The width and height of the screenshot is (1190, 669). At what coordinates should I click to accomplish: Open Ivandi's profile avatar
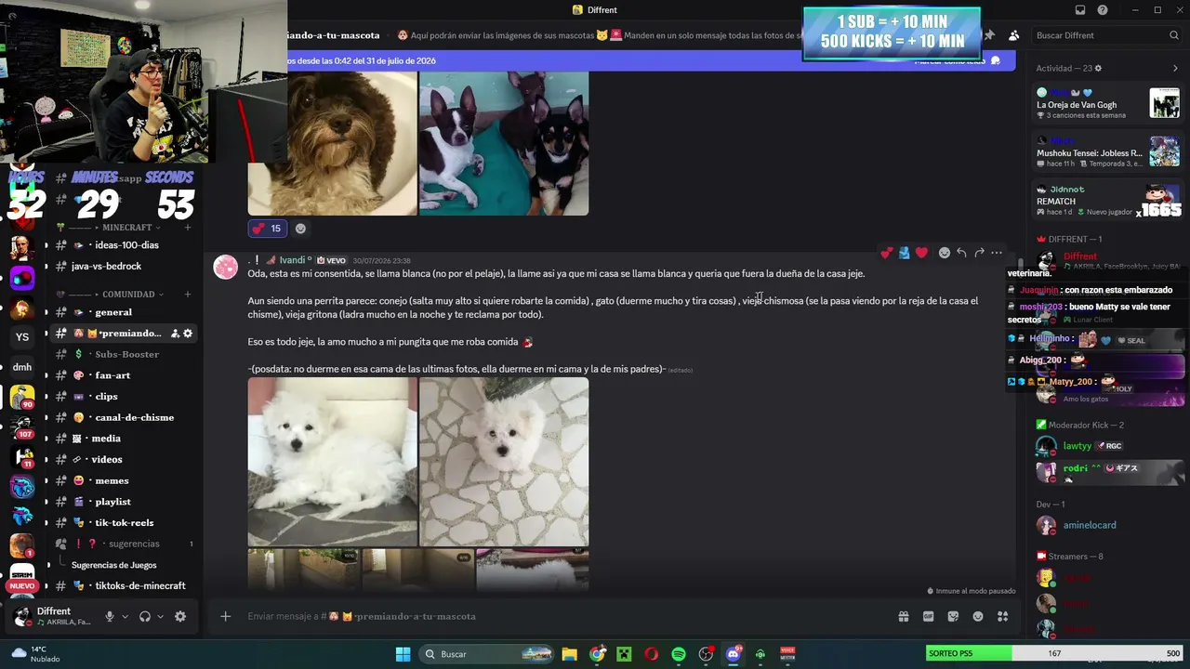(225, 268)
